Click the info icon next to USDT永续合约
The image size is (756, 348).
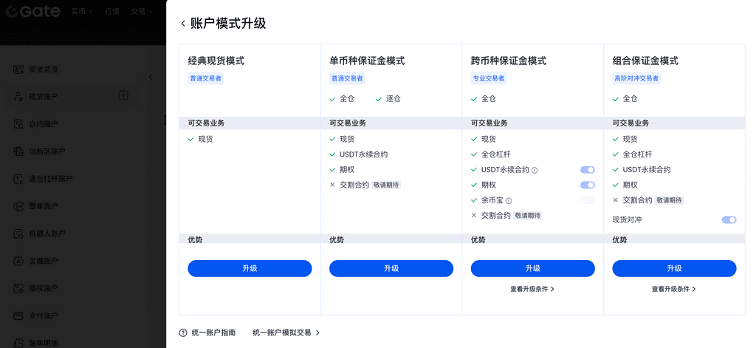pos(535,170)
